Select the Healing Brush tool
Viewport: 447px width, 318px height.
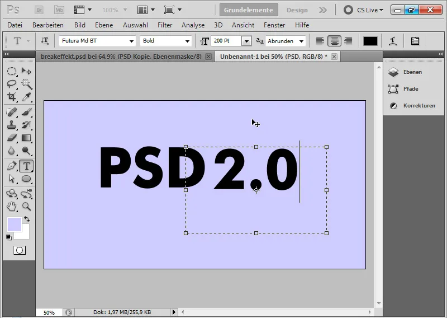[x=11, y=112]
